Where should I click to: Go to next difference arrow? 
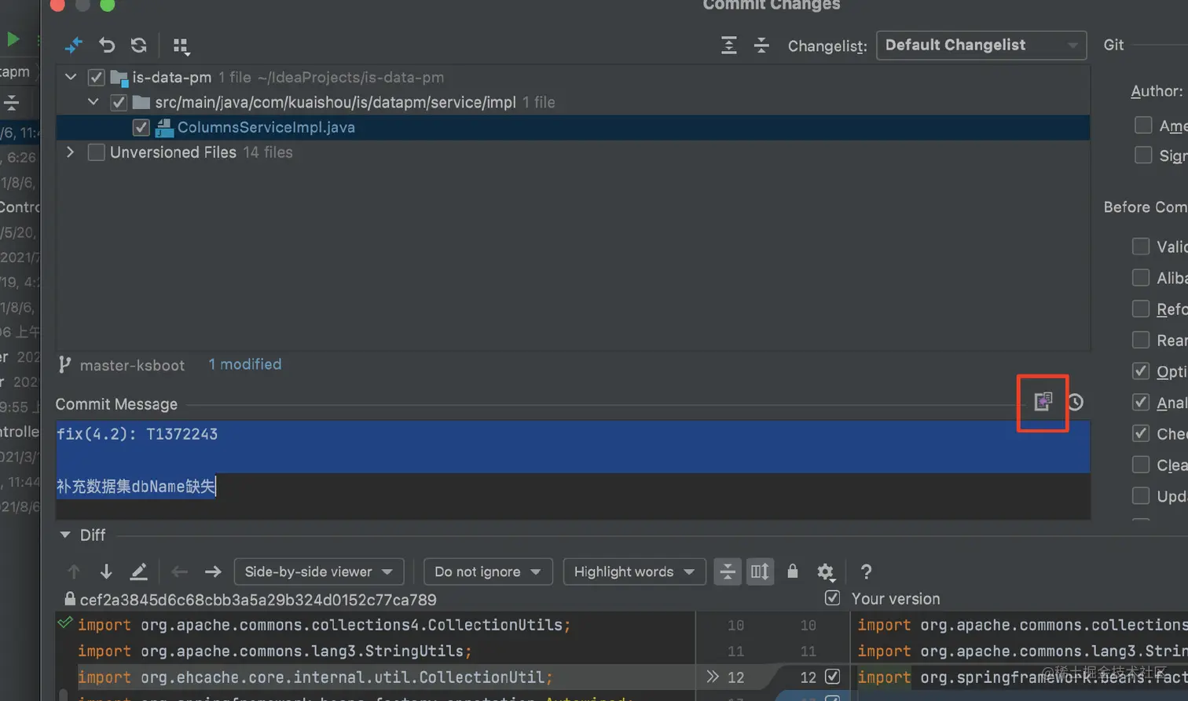pos(106,571)
